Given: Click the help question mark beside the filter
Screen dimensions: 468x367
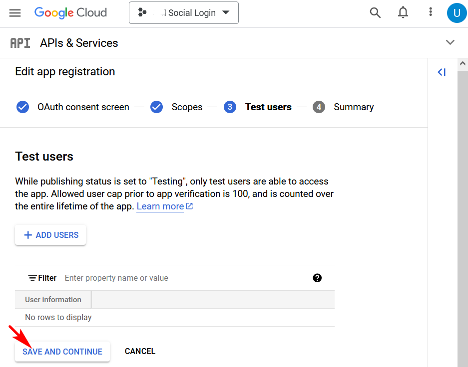Looking at the screenshot, I should click(317, 278).
